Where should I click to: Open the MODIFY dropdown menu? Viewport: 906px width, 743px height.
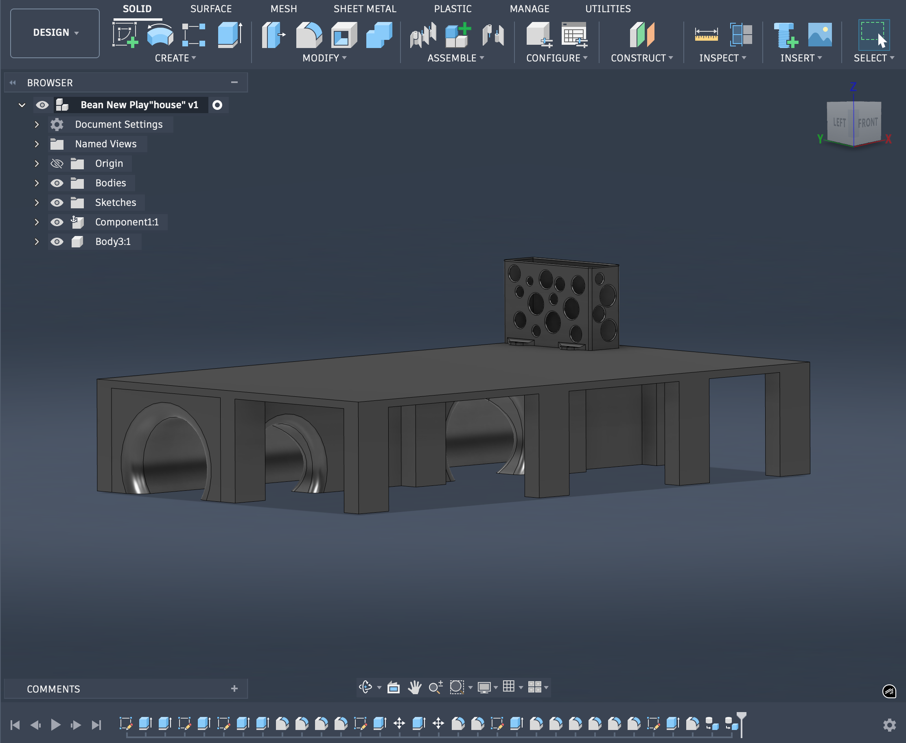pos(324,58)
